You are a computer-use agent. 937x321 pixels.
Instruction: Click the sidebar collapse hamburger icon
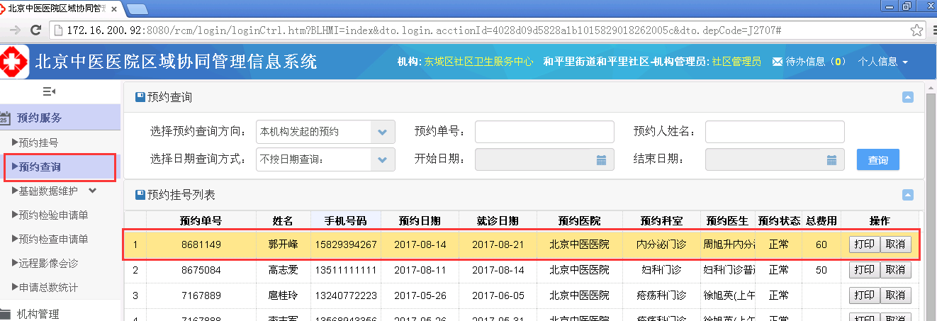tap(49, 91)
